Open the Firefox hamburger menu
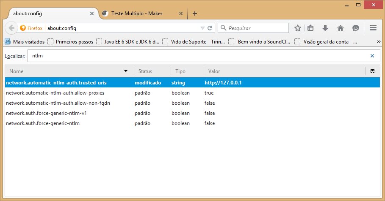 373,28
